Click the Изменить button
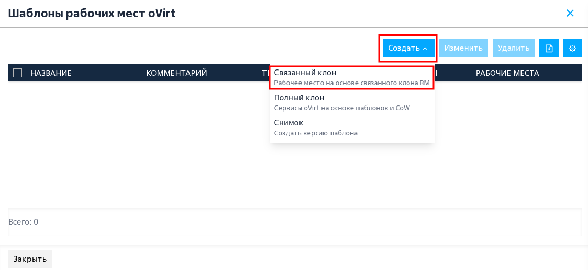Screen dimensions: 588x270 [x=463, y=48]
